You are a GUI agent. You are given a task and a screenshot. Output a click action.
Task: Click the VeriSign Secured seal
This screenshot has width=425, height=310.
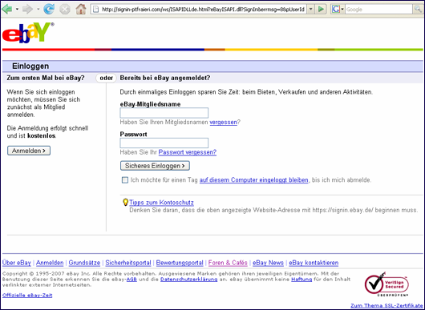pyautogui.click(x=387, y=284)
